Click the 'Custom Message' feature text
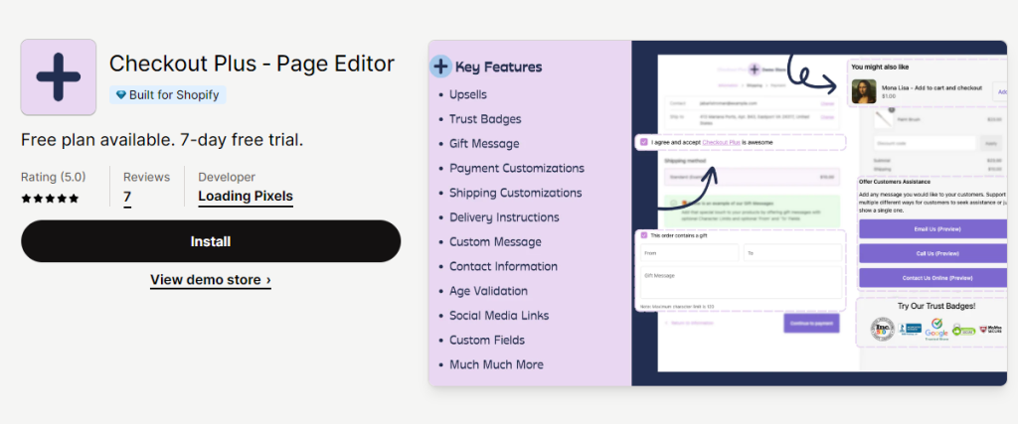This screenshot has width=1018, height=424. (495, 242)
